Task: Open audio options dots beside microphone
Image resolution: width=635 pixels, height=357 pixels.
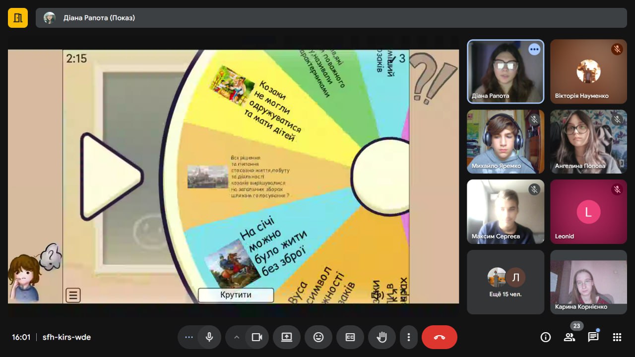Action: coord(189,337)
